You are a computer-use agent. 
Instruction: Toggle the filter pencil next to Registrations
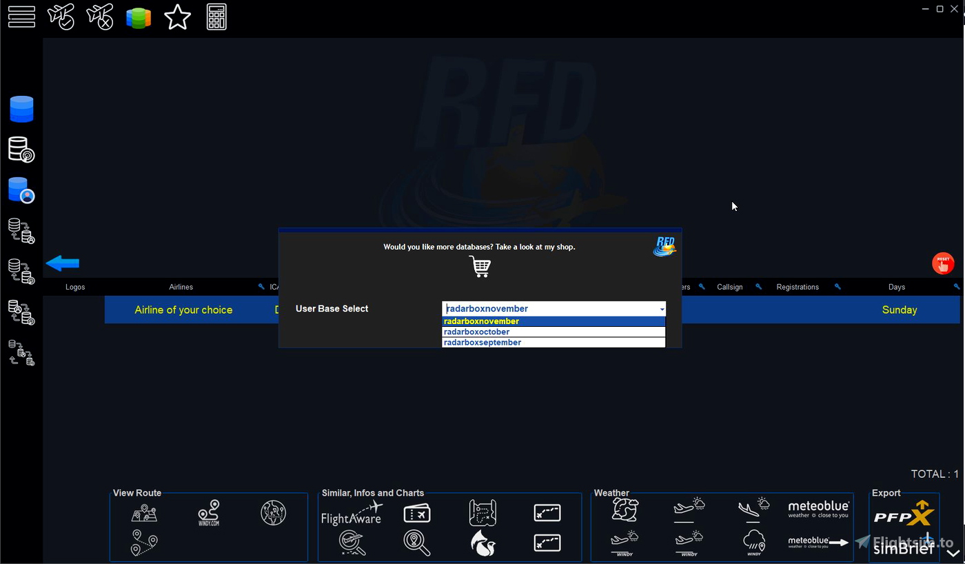pos(837,285)
